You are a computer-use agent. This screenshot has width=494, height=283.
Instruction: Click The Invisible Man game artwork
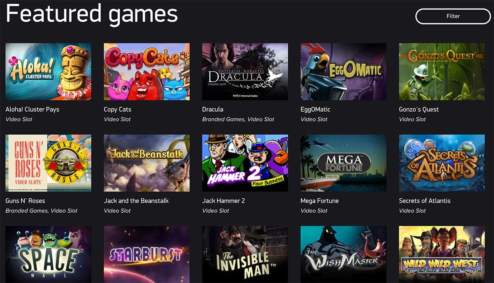pyautogui.click(x=245, y=254)
